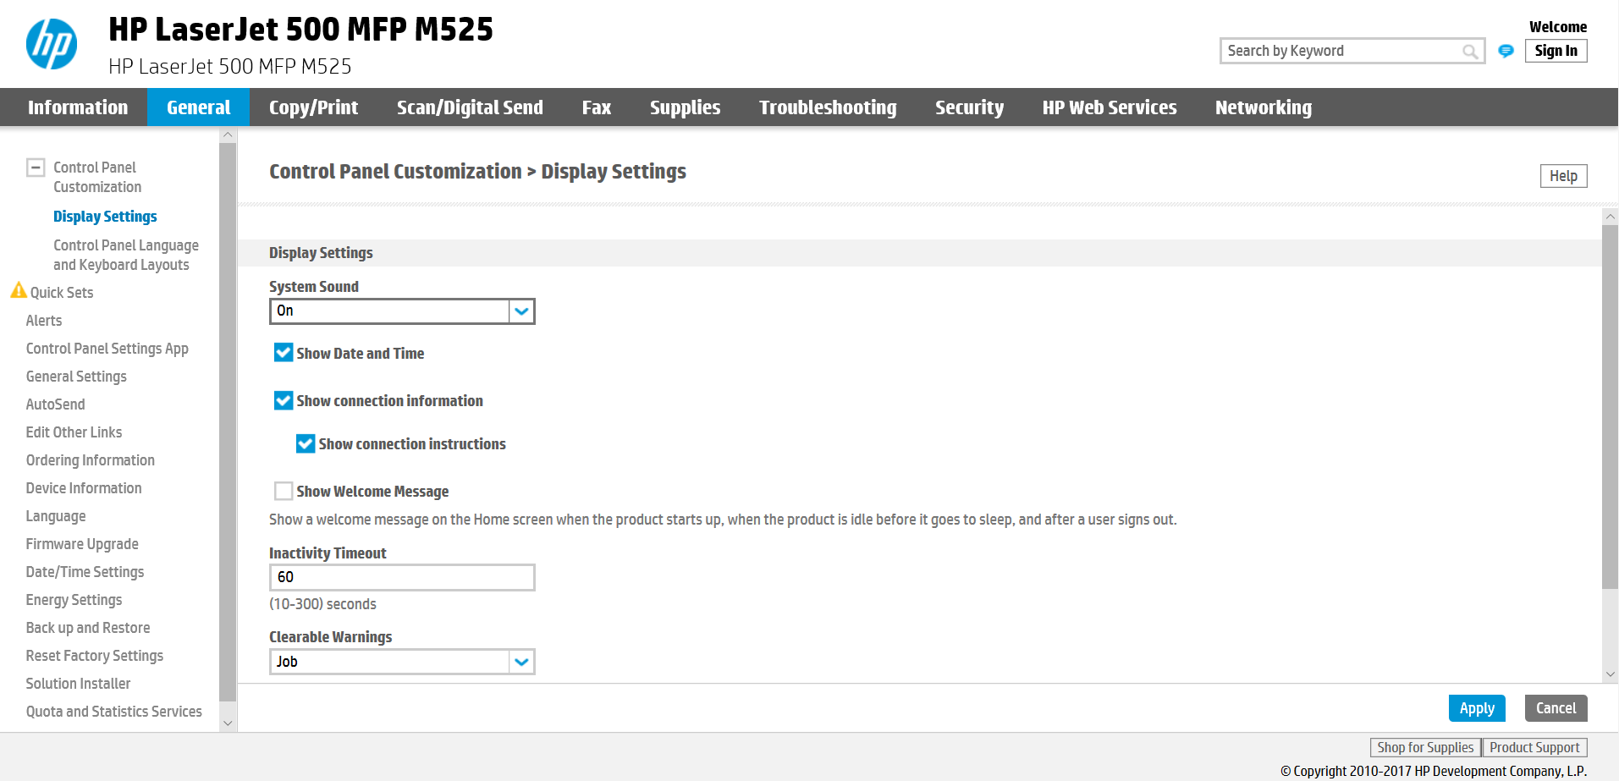Open the Clearable Warnings dropdown

(402, 662)
